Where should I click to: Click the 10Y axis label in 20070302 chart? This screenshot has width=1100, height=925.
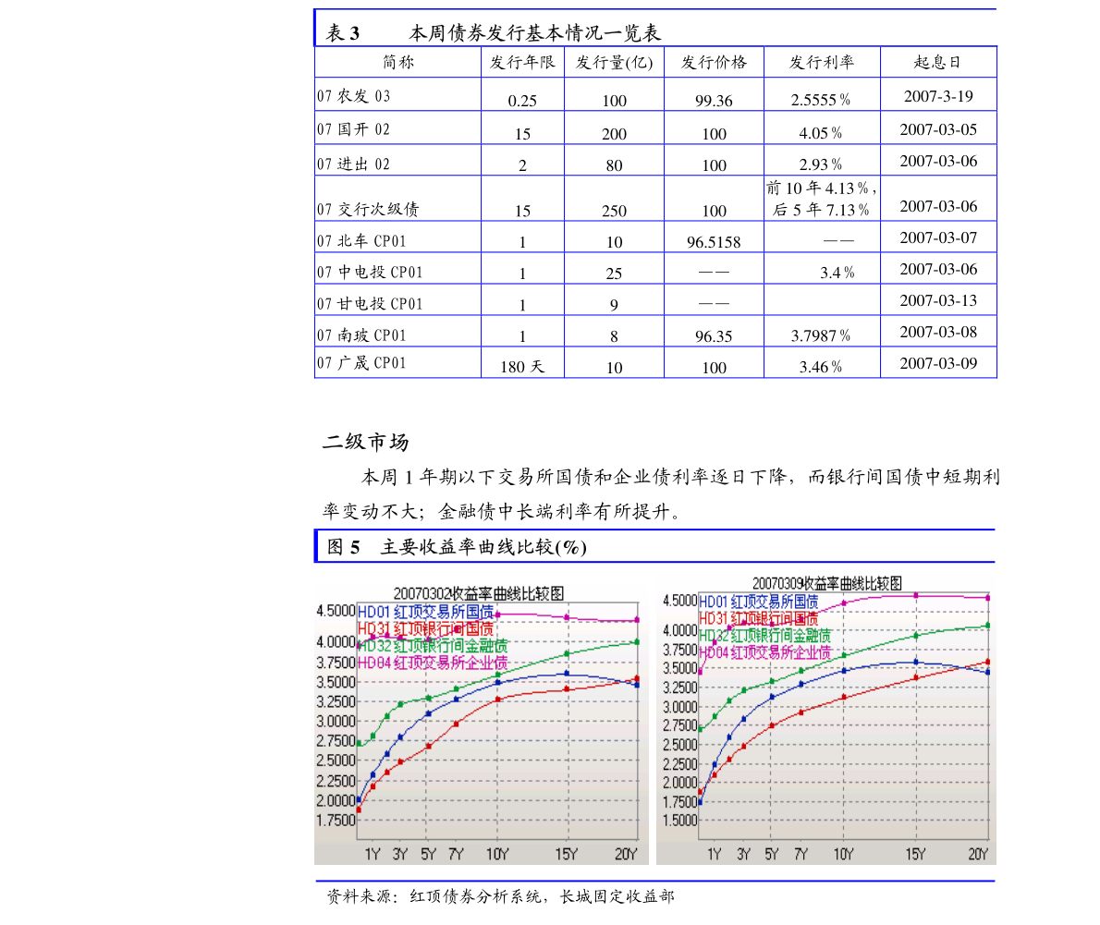pos(497,854)
